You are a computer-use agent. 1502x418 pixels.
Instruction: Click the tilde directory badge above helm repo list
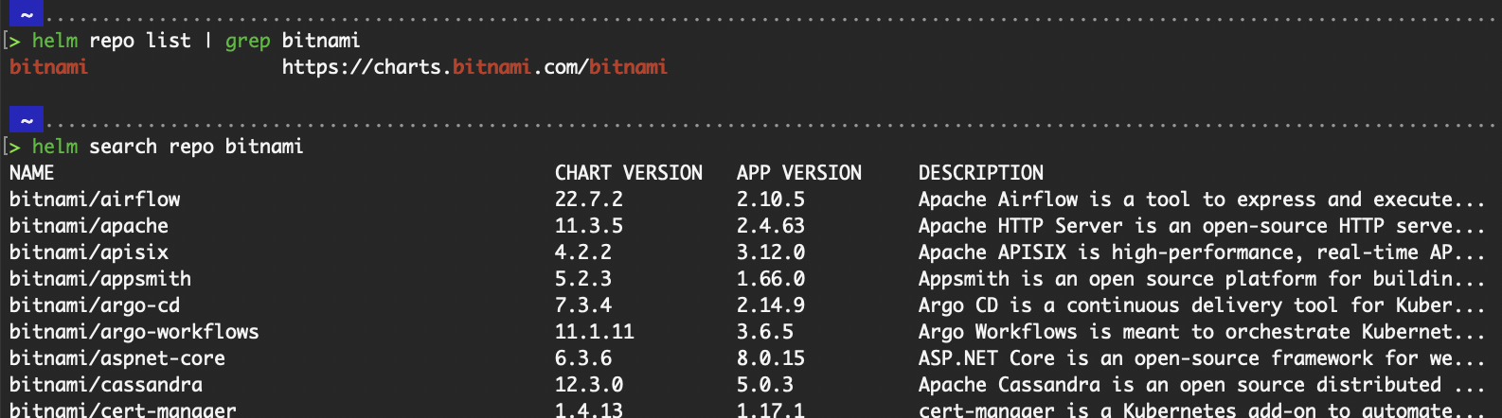[27, 13]
